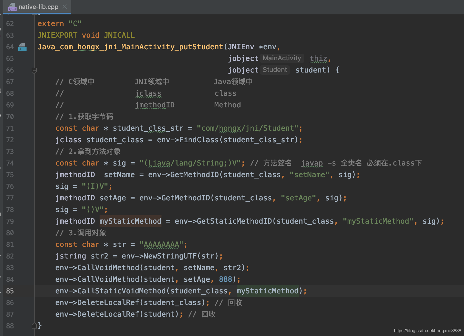Click the number 888 on line 84

click(225, 279)
